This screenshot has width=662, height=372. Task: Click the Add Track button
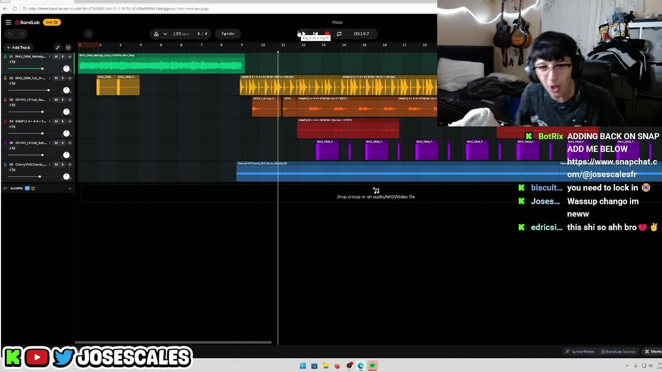click(x=18, y=48)
